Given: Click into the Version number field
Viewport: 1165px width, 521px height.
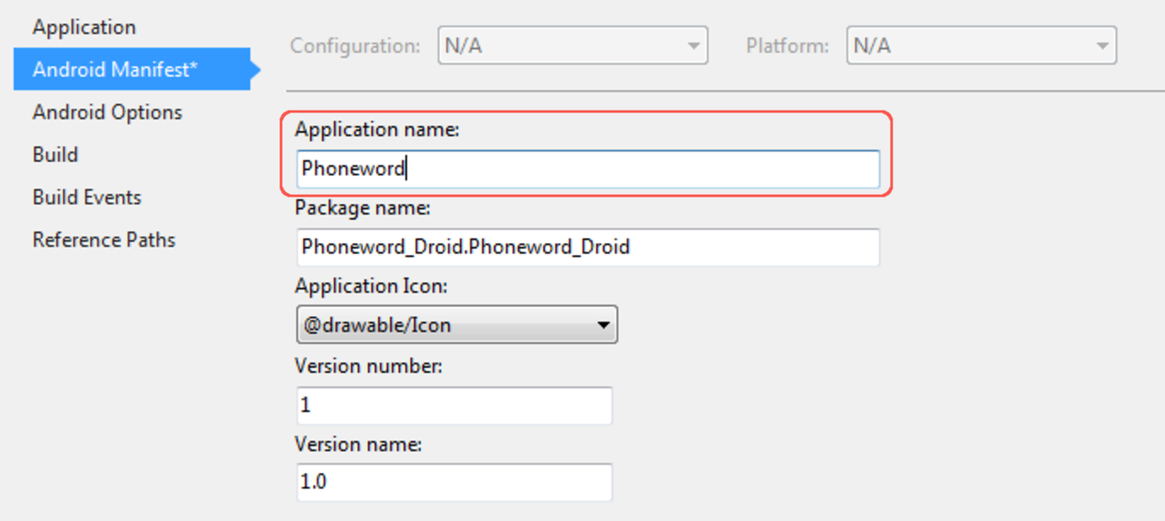Looking at the screenshot, I should (454, 406).
